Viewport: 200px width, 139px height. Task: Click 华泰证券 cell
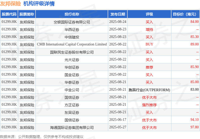(72, 82)
